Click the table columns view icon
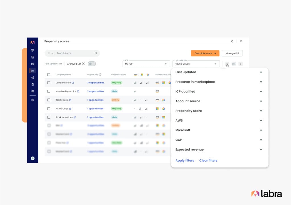291x205 pixels. tap(234, 64)
